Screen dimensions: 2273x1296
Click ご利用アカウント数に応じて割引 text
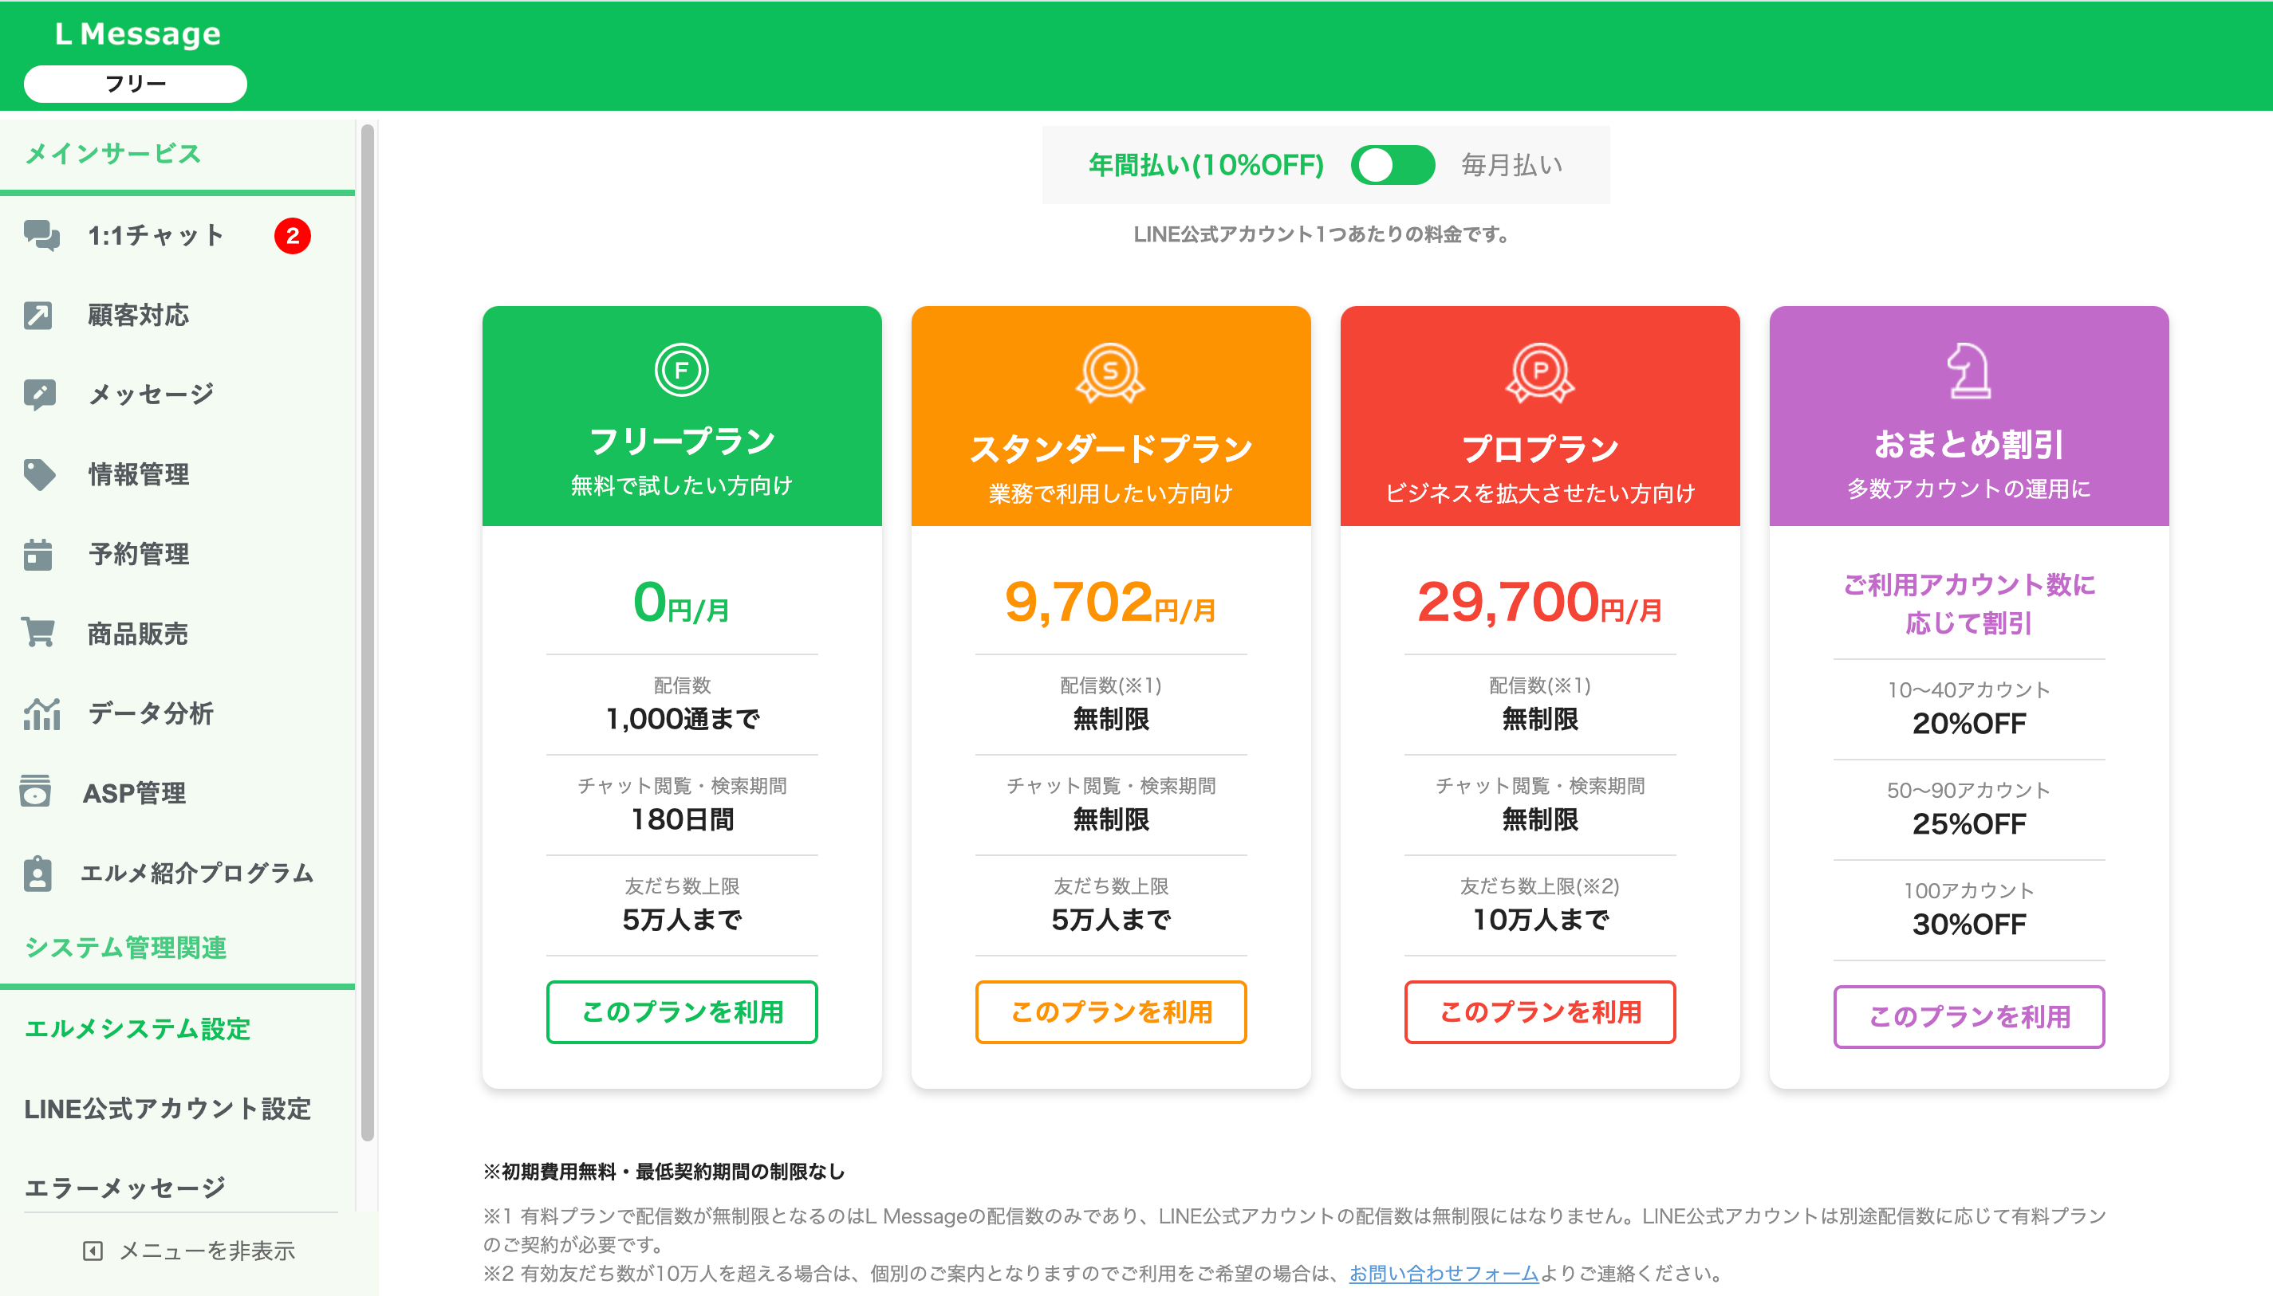point(1969,604)
